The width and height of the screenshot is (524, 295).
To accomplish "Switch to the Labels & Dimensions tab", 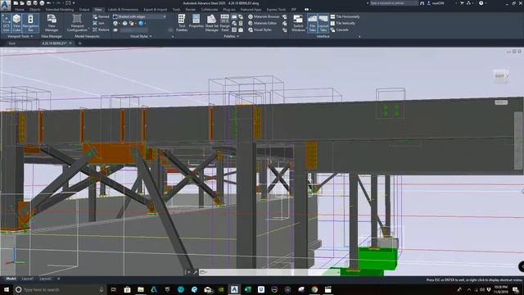I will pos(123,10).
